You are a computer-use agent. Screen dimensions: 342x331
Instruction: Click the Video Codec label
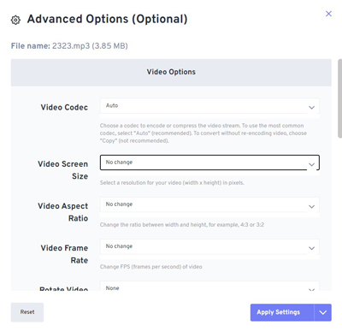tap(64, 108)
